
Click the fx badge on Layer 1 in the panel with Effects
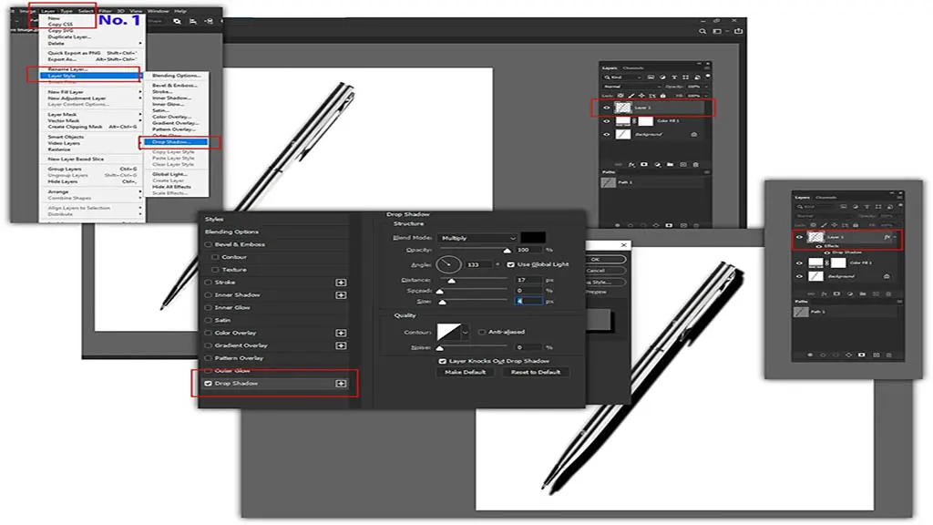tap(887, 237)
